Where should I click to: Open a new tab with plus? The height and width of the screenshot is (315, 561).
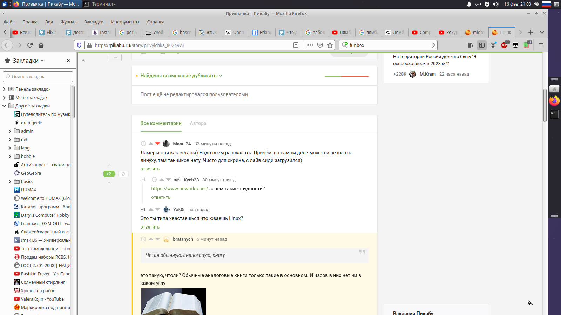tap(531, 32)
